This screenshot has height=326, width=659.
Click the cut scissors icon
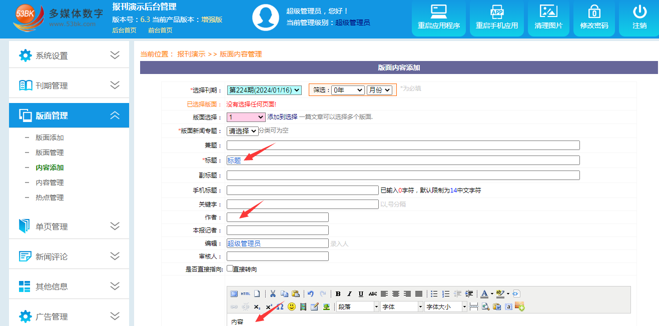click(273, 294)
